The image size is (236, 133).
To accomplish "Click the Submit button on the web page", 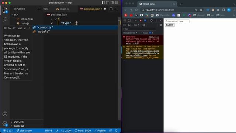I will (170, 25).
